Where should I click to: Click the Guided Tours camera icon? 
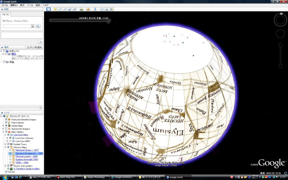tap(11, 144)
